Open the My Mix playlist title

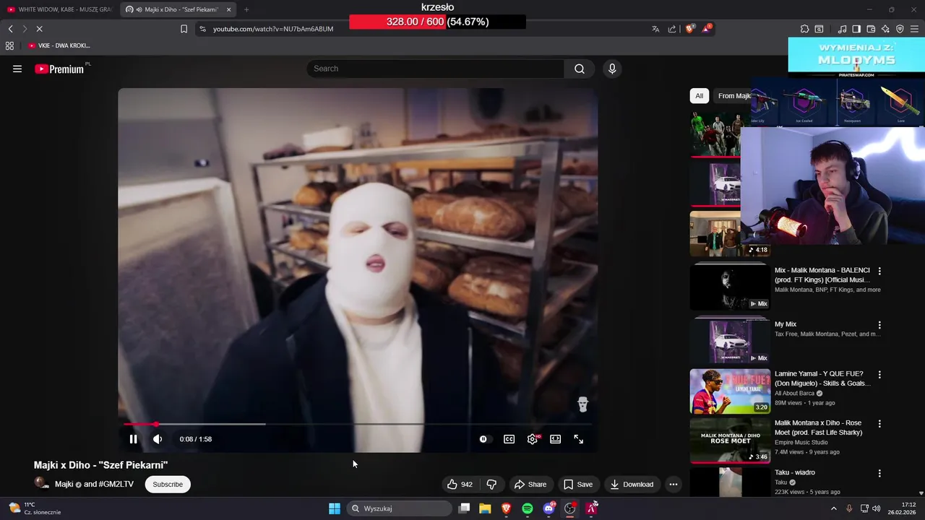click(x=786, y=324)
